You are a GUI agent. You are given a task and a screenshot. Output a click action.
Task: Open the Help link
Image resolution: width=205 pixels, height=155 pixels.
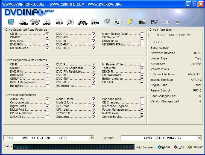tap(179, 147)
